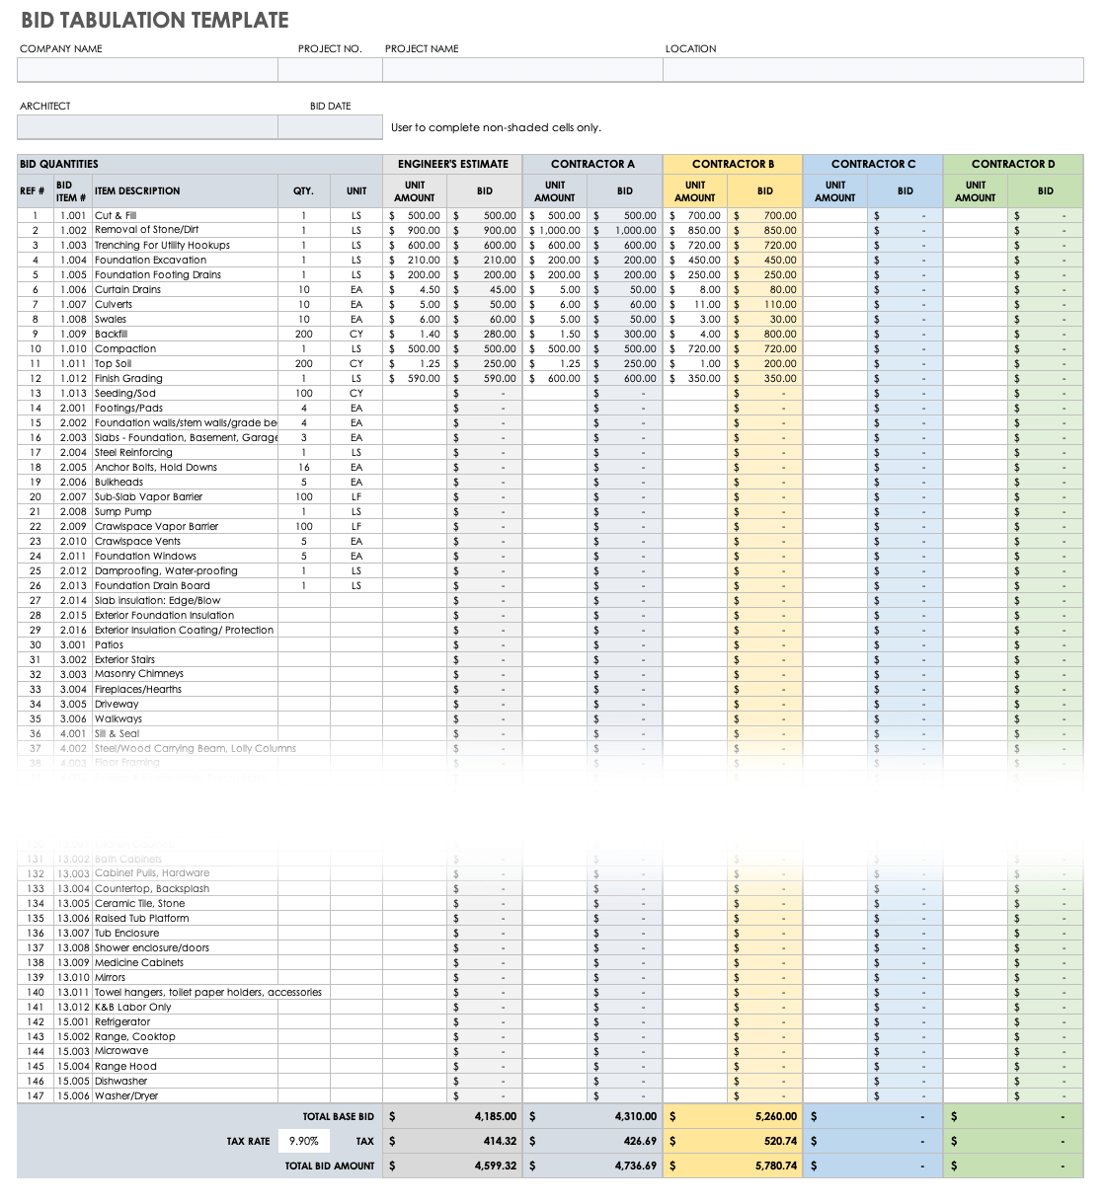This screenshot has width=1104, height=1204.
Task: Click the Architect input field
Action: click(147, 127)
